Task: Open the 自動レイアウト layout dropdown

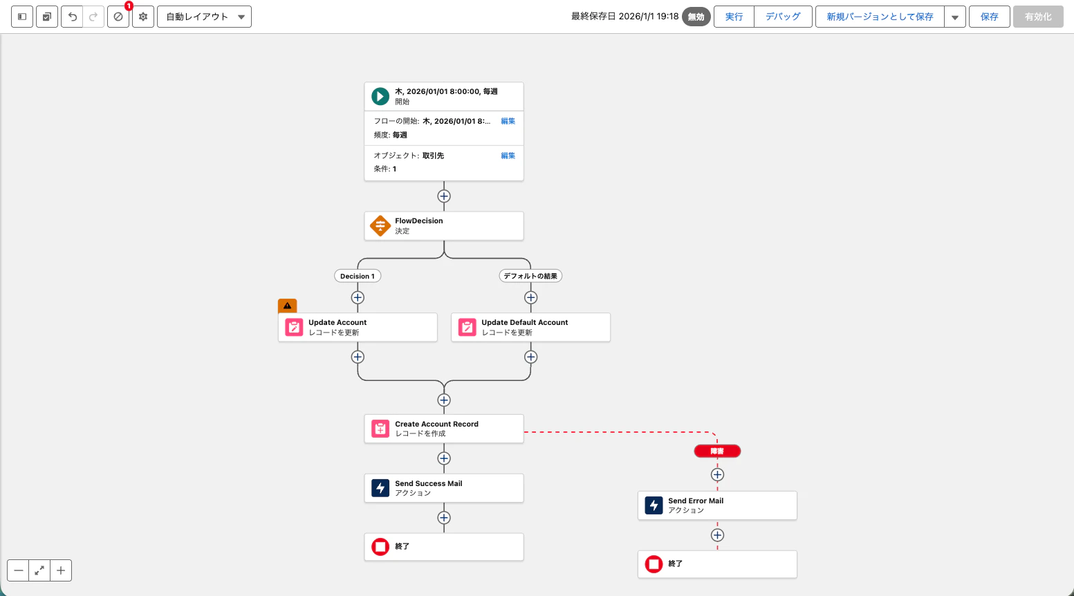Action: pyautogui.click(x=204, y=17)
